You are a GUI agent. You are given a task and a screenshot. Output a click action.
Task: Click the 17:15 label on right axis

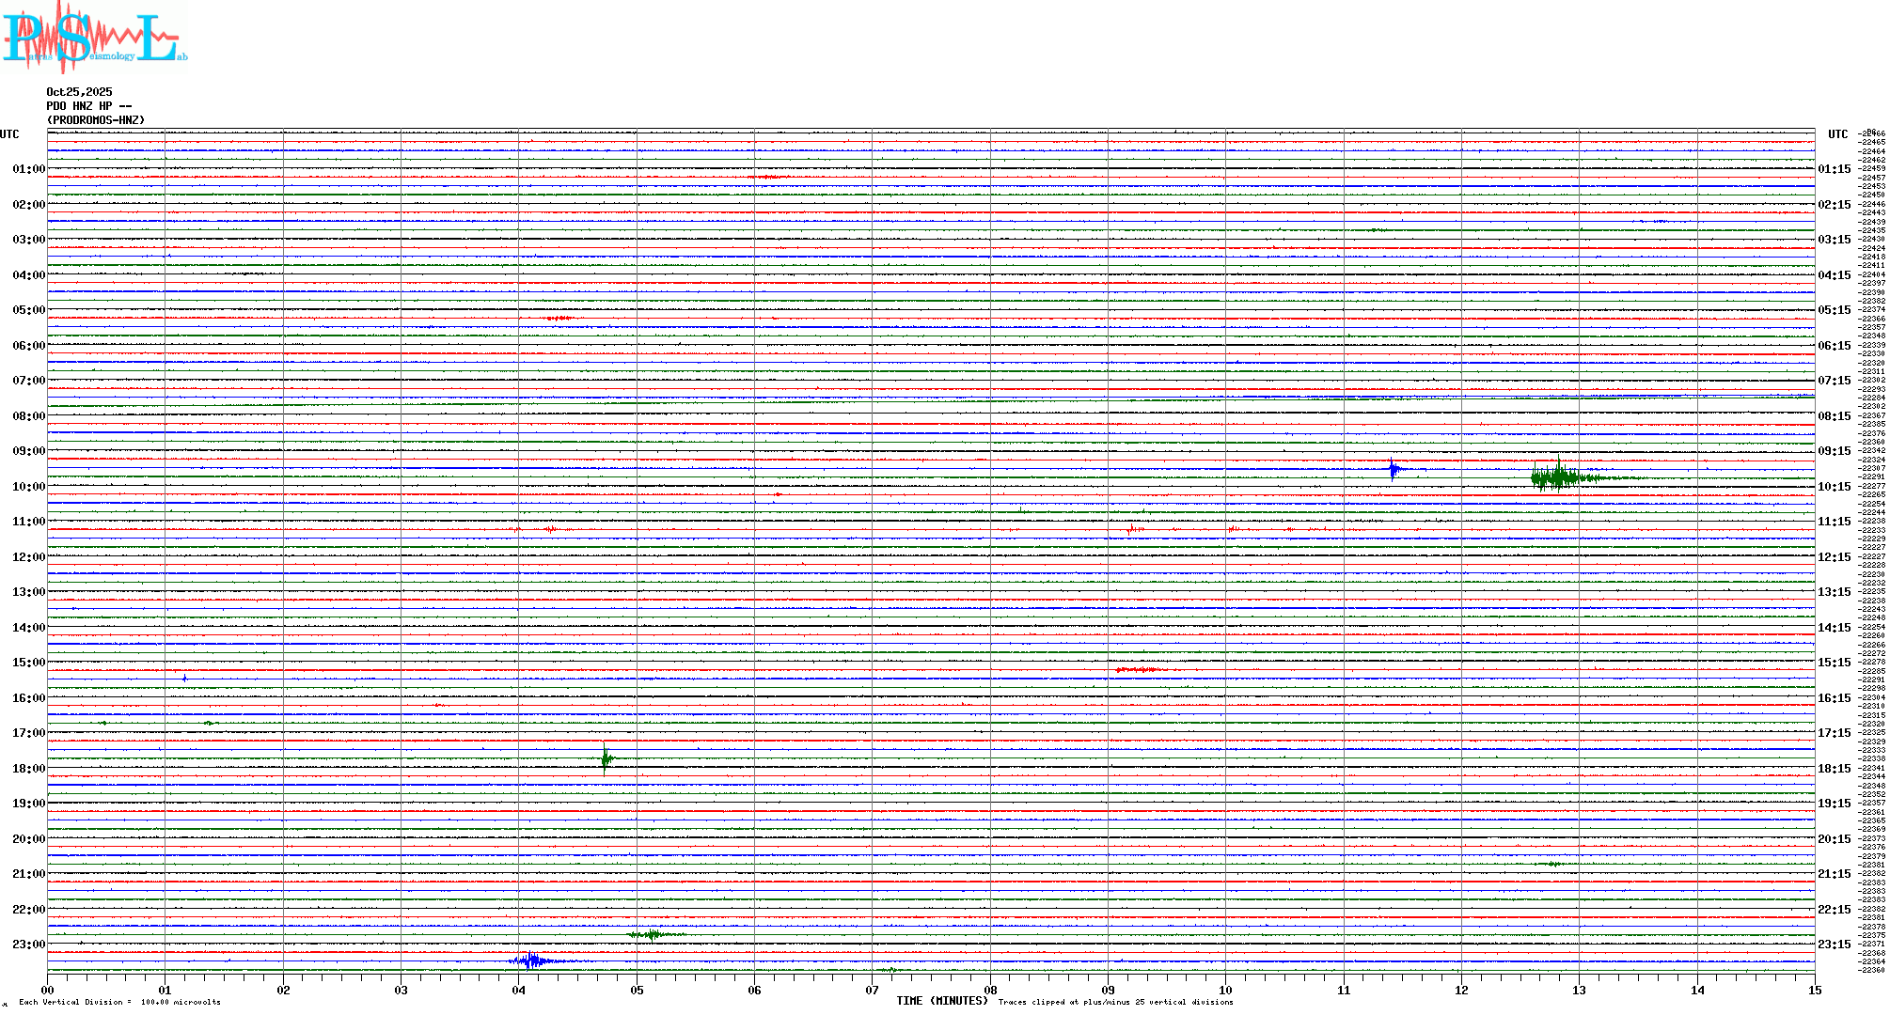(1834, 733)
